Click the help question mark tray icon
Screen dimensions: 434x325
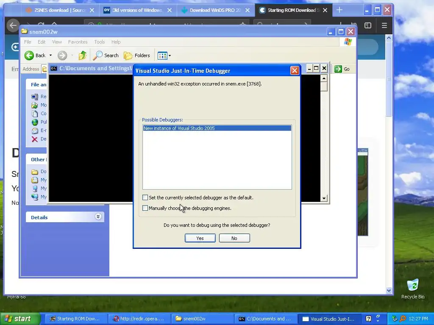click(x=368, y=319)
